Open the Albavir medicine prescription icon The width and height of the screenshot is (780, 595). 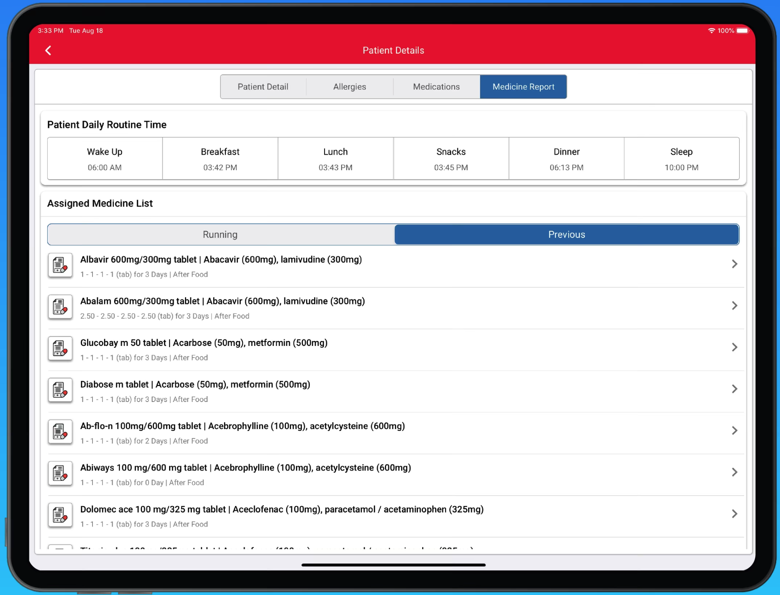[x=60, y=265]
